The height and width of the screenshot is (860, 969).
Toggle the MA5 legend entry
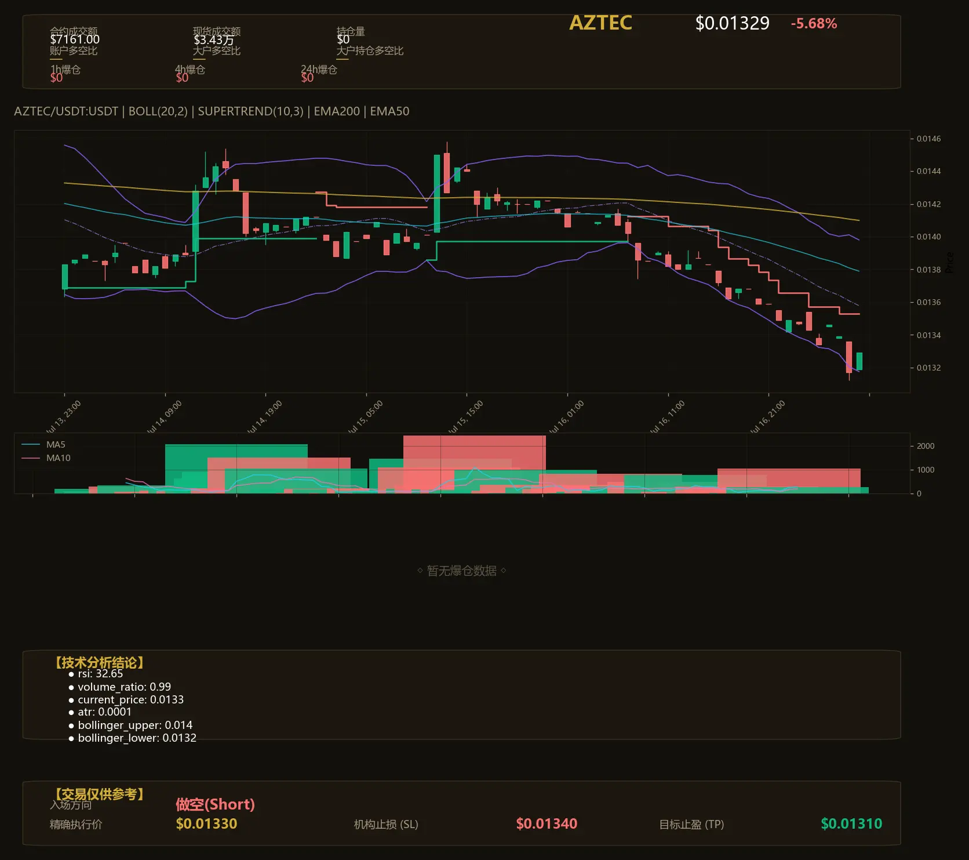pos(43,445)
